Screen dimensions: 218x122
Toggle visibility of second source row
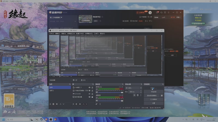click(89, 91)
